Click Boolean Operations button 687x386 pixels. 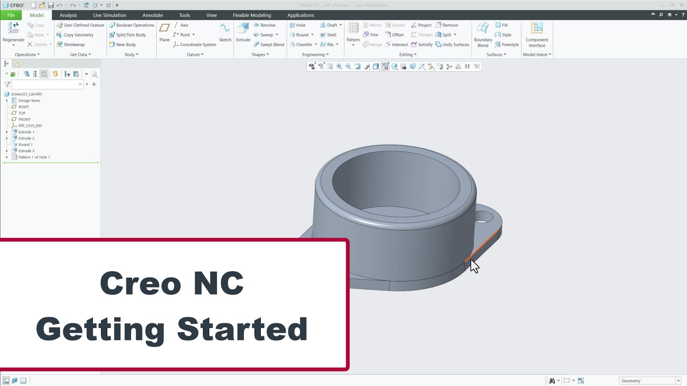[131, 25]
